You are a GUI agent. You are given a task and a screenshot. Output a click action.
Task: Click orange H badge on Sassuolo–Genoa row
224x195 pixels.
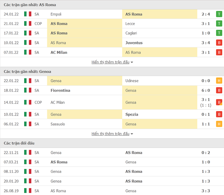pyautogui.click(x=219, y=124)
